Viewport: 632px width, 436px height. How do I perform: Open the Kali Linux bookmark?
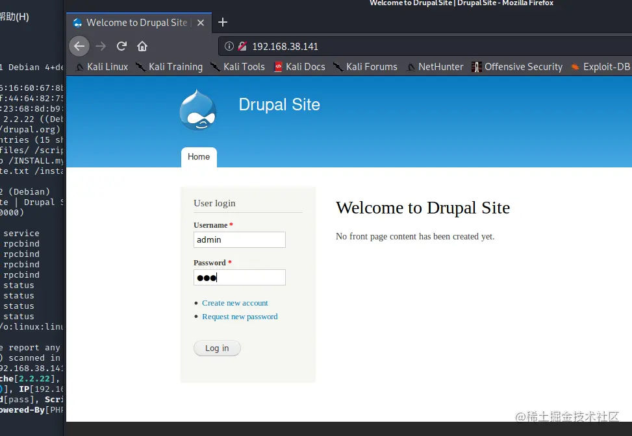coord(102,67)
